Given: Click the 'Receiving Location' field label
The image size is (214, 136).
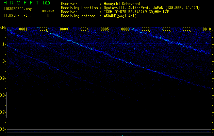Looking at the screenshot, I should point(79,8).
